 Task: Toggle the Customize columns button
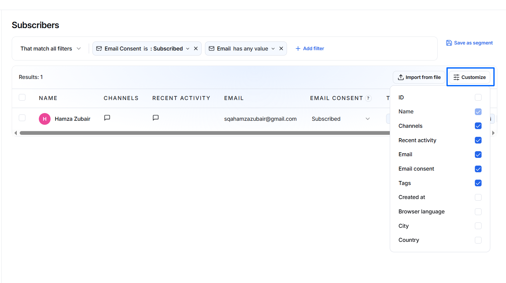469,77
